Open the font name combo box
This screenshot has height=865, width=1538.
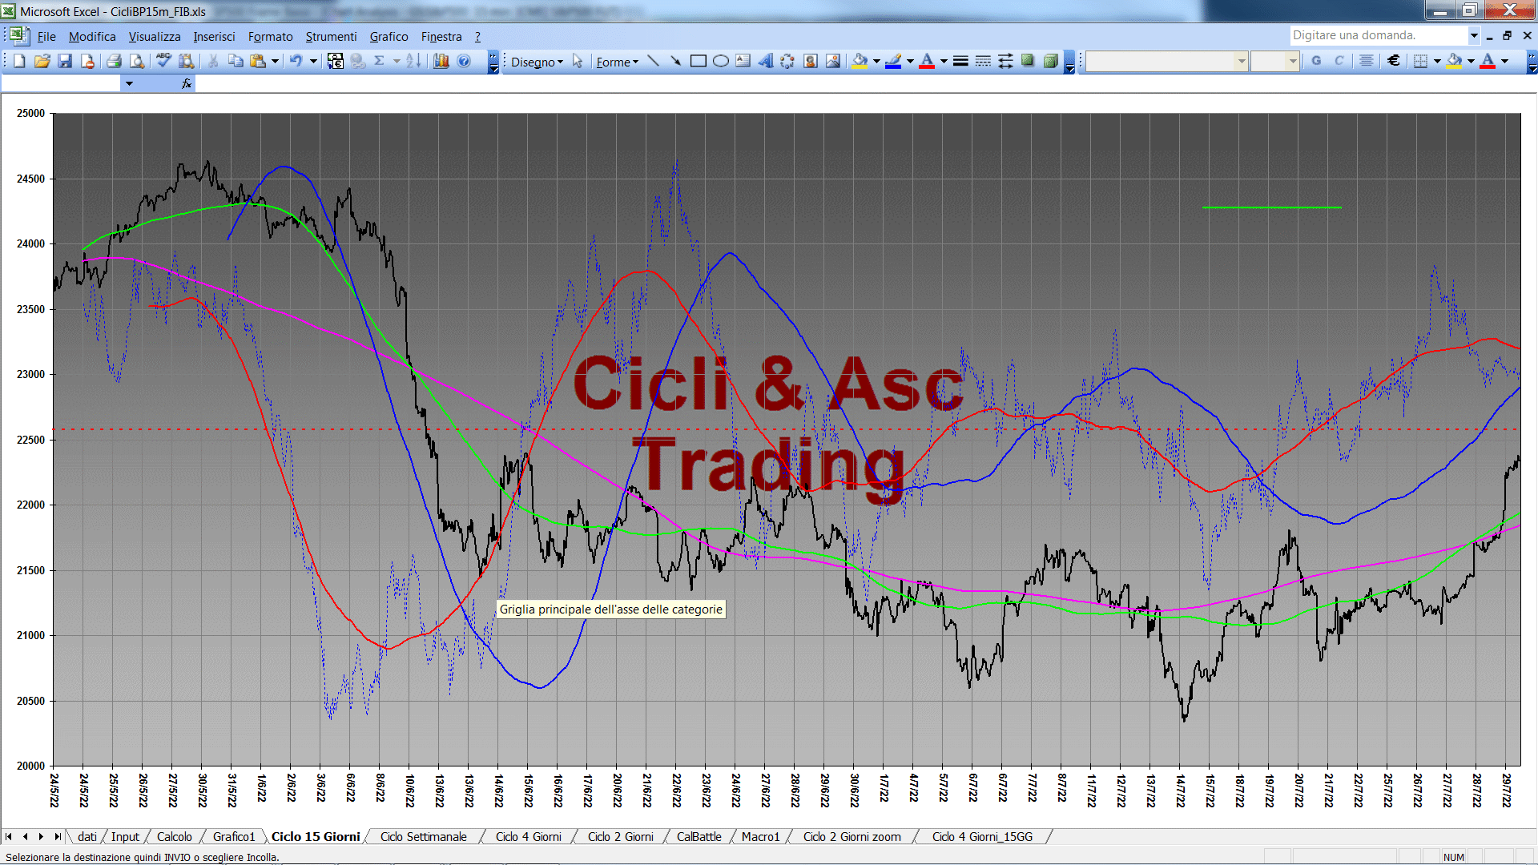click(x=1166, y=61)
